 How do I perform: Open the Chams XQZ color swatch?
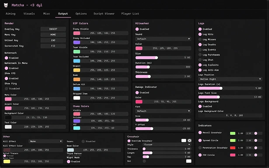pyautogui.click(x=77, y=128)
